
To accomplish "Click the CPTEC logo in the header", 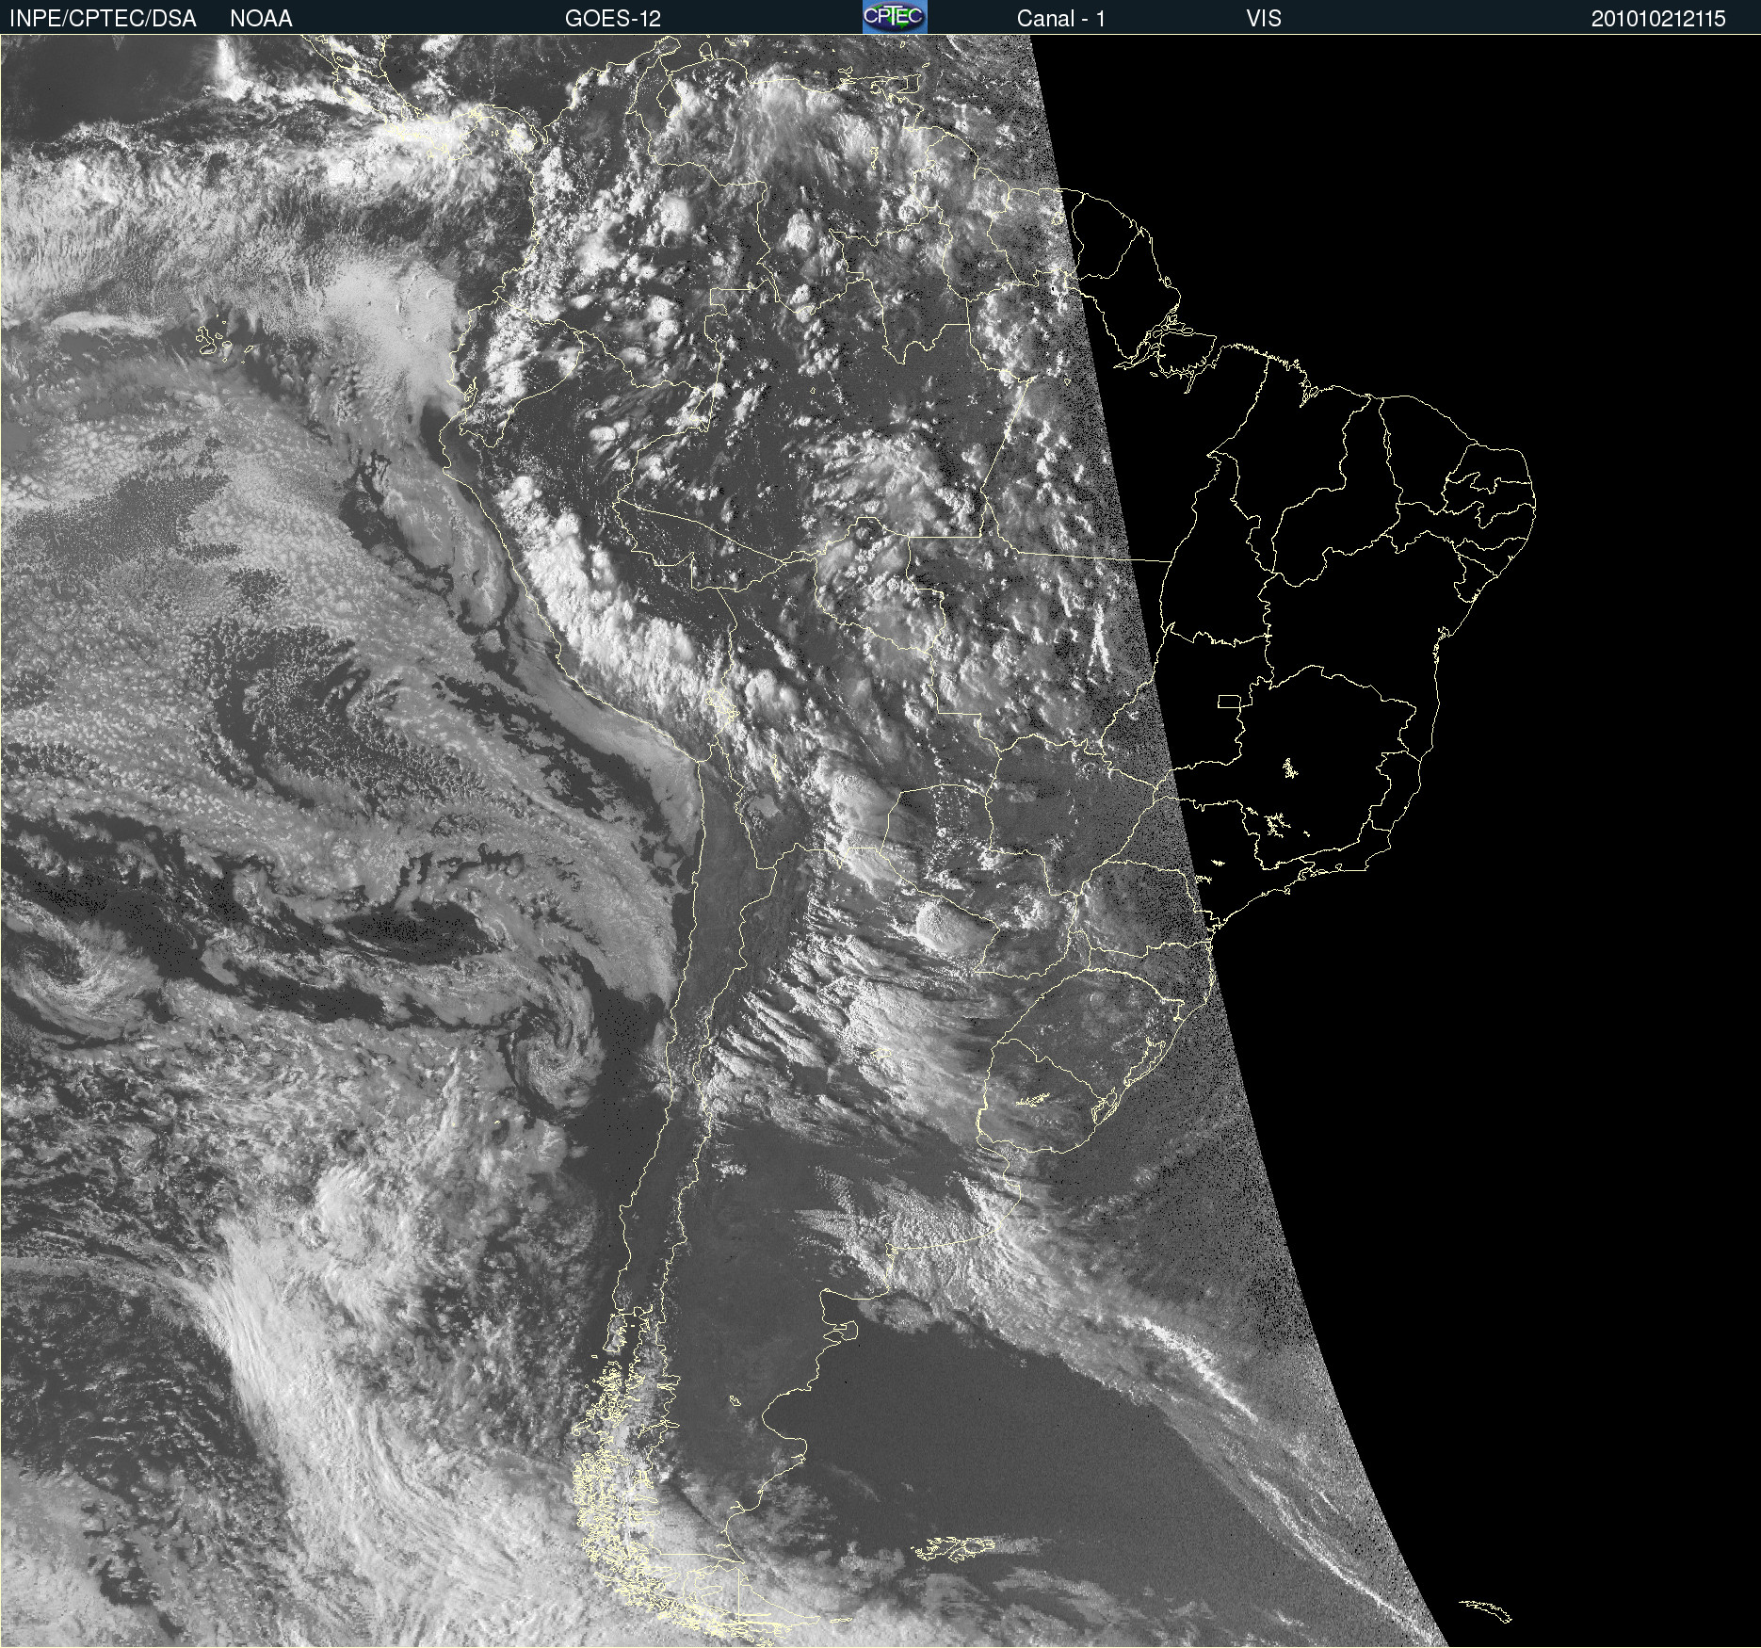I will pos(895,17).
